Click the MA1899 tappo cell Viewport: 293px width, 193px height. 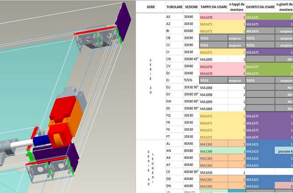214,101
